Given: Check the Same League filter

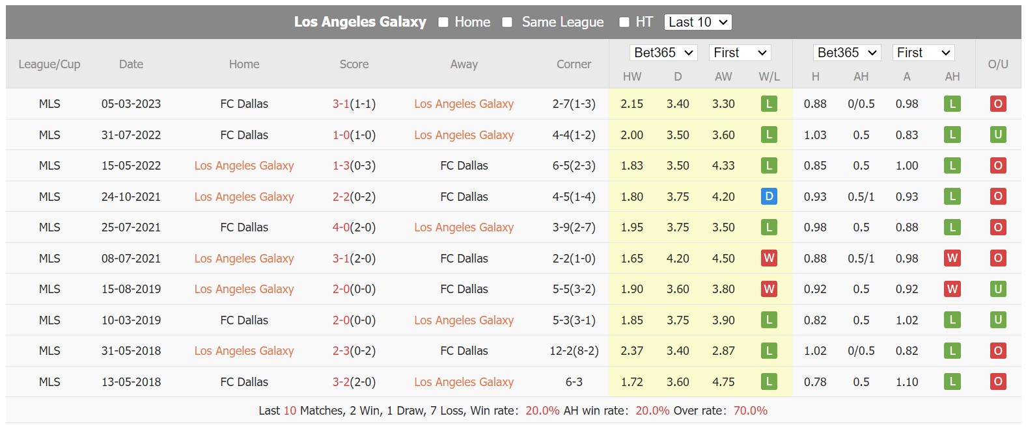Looking at the screenshot, I should pyautogui.click(x=506, y=21).
